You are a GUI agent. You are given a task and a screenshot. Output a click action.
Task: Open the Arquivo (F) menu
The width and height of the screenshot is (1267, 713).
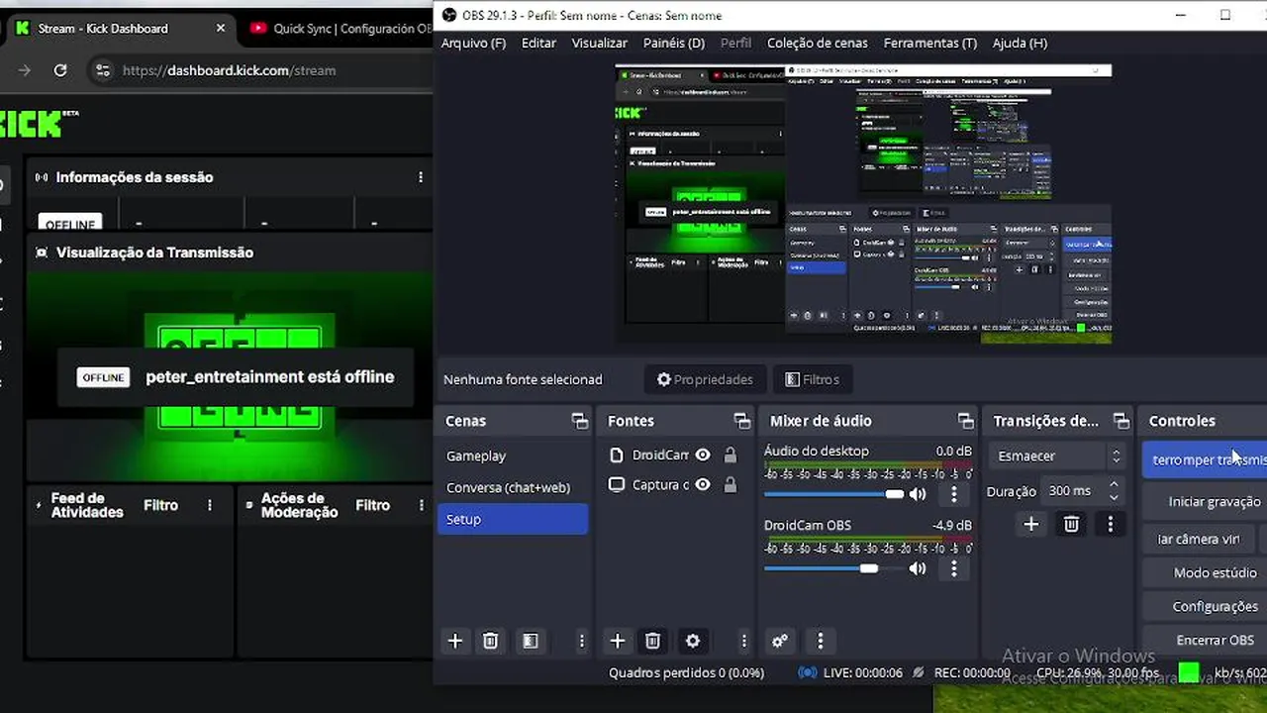coord(473,43)
